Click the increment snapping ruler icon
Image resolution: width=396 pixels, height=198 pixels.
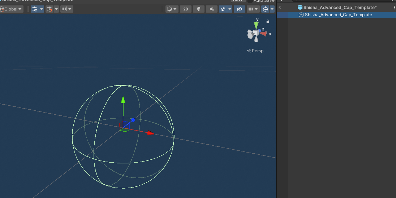[x=64, y=9]
